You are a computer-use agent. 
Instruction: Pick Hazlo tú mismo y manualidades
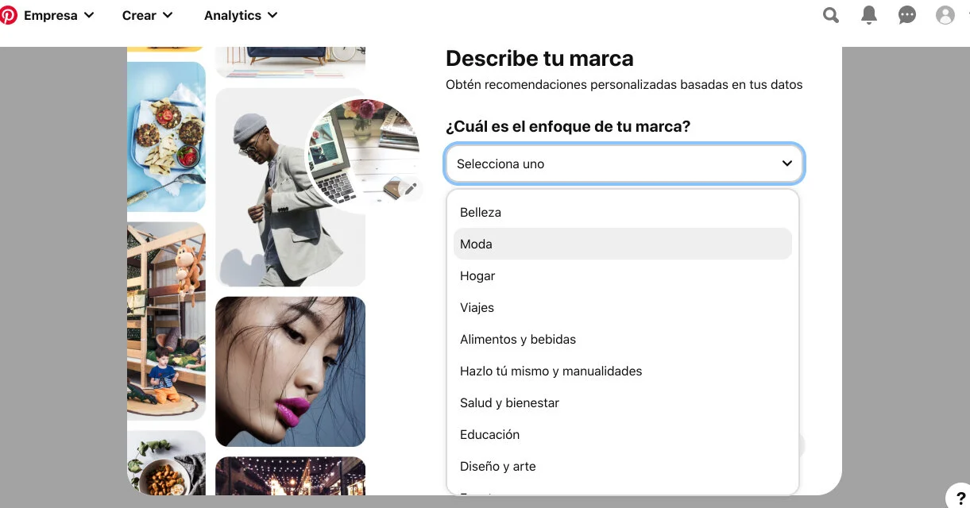tap(623, 371)
